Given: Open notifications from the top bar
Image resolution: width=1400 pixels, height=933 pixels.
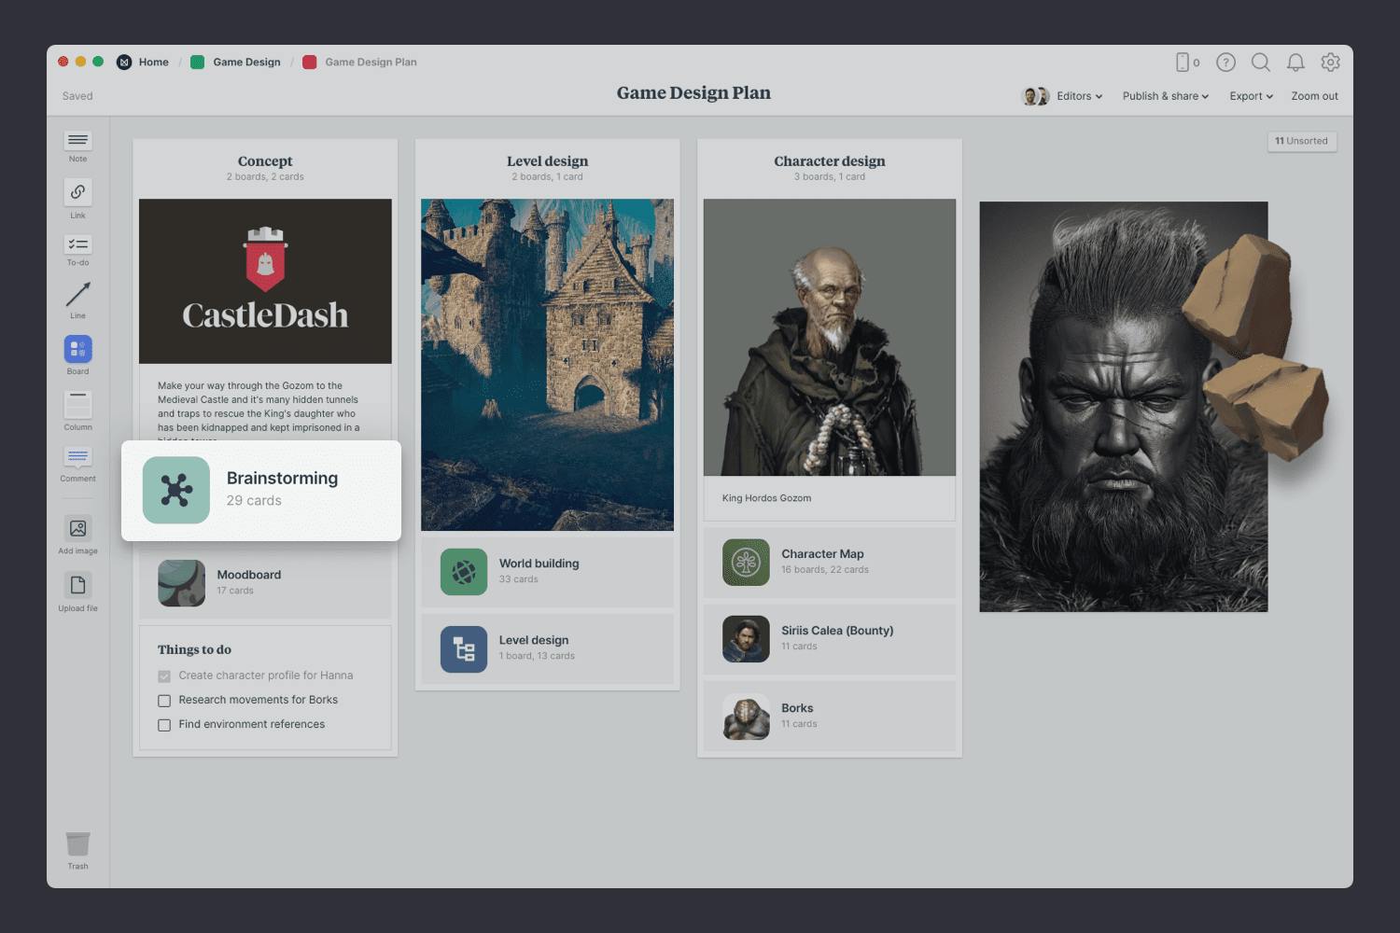Looking at the screenshot, I should pyautogui.click(x=1295, y=62).
